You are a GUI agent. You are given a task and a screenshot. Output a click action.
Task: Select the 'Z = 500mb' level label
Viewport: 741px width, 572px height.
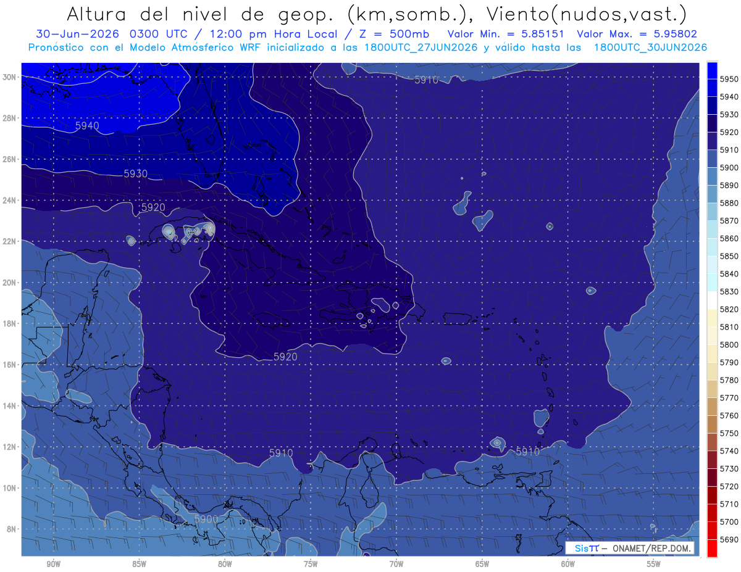point(394,34)
